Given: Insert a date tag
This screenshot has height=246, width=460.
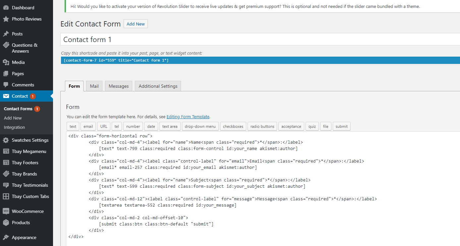Looking at the screenshot, I should (151, 126).
